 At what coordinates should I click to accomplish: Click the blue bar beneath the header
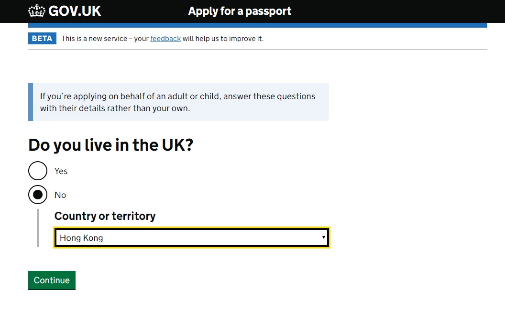coord(258,25)
